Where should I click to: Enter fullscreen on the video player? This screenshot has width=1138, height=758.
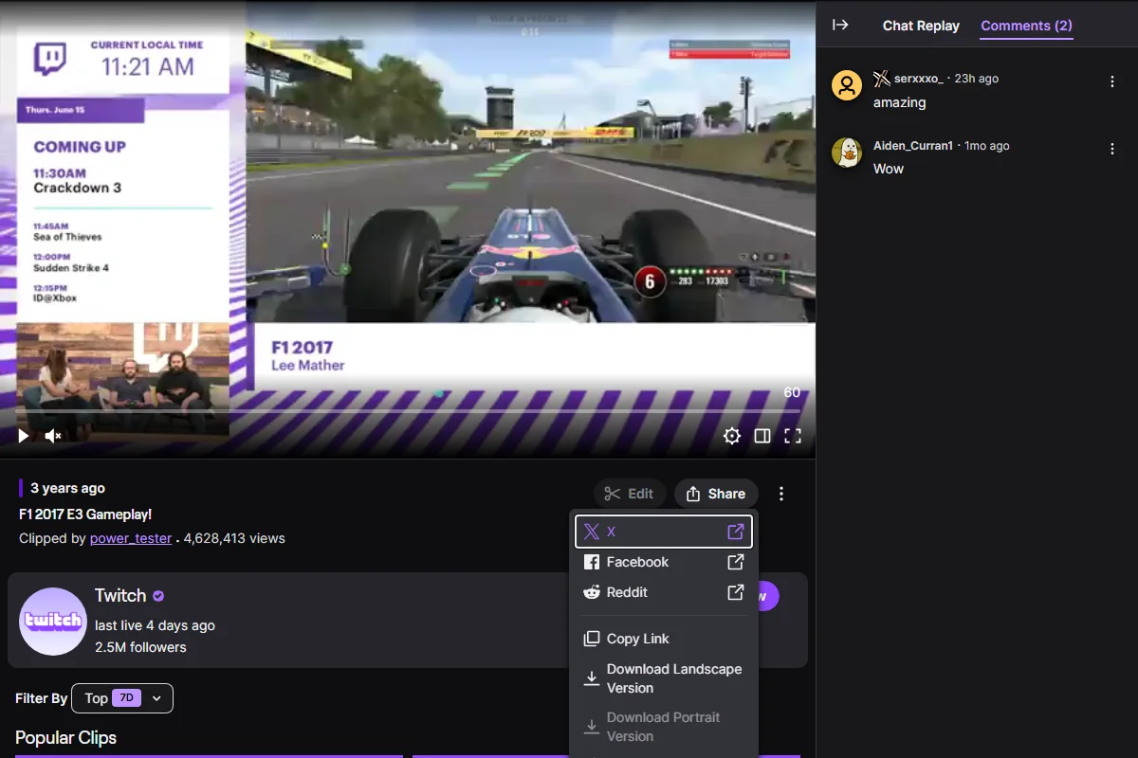pos(792,436)
